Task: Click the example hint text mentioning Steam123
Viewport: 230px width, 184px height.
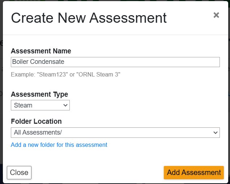Action: coord(65,75)
